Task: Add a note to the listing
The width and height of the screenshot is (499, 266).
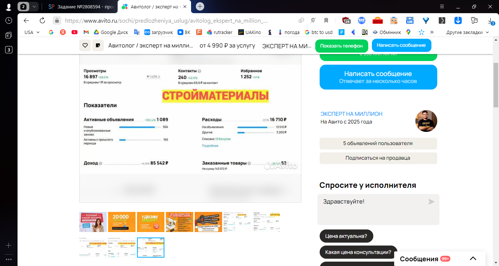Action: click(98, 45)
